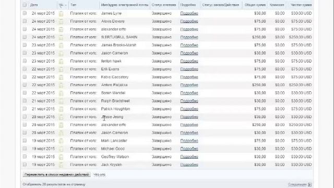Click note icon in Jessie Jeong row
Viewport: 334px width, 188px height.
61,117
